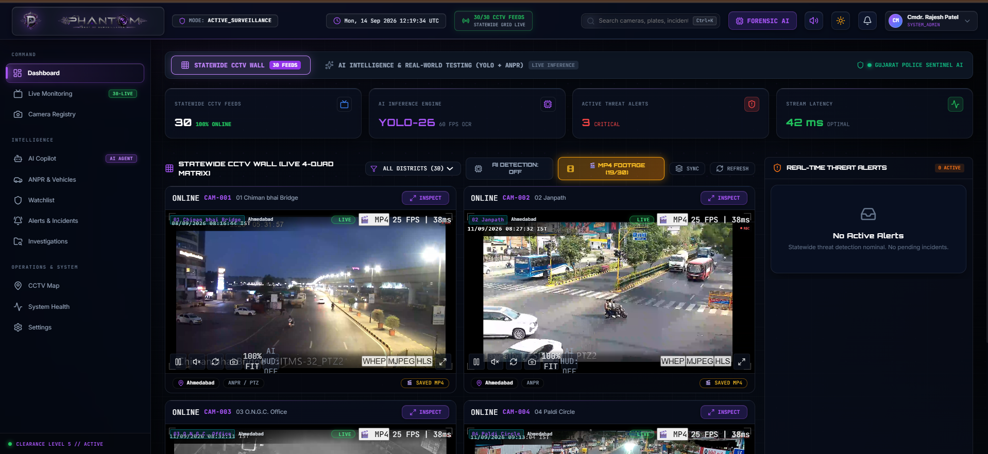Viewport: 988px width, 454px height.
Task: Take a snapshot of CAM-001 feed
Action: 234,362
